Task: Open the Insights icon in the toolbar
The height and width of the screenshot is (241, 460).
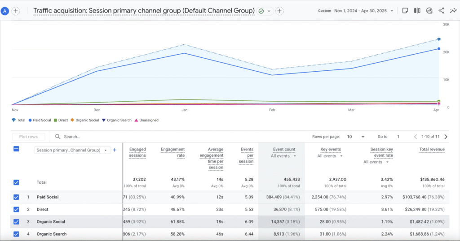Action: 429,11
